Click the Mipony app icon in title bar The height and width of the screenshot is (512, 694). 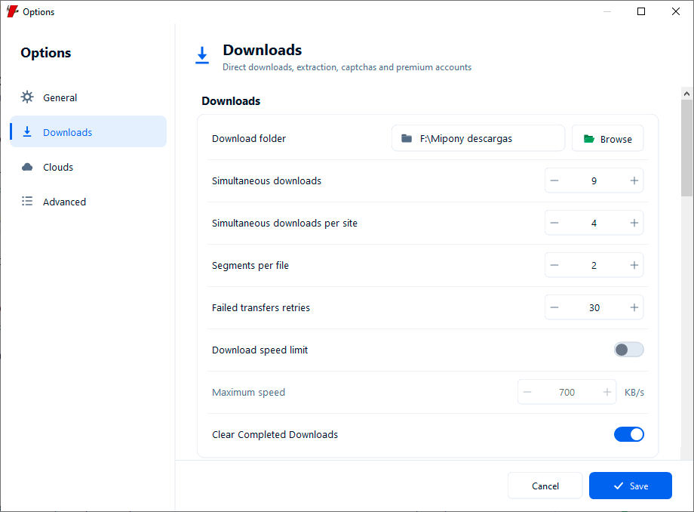pyautogui.click(x=12, y=11)
